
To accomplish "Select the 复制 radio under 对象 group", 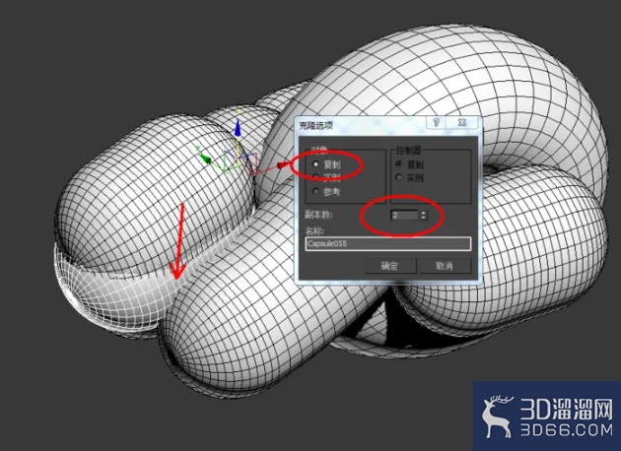I will click(315, 163).
